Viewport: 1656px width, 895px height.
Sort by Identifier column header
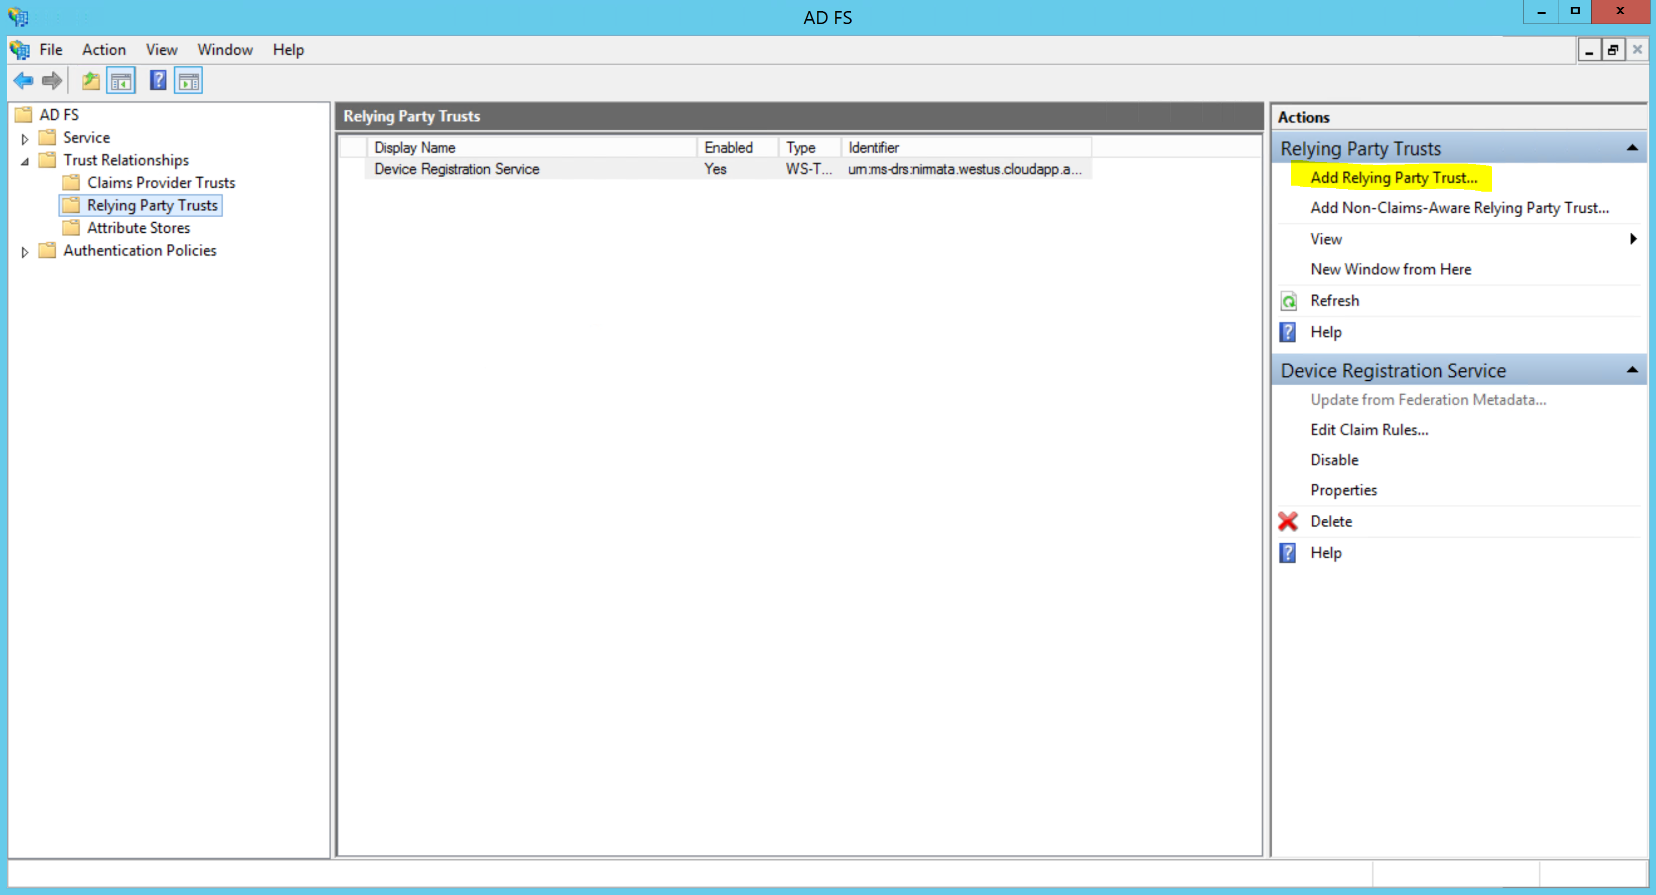tap(966, 147)
